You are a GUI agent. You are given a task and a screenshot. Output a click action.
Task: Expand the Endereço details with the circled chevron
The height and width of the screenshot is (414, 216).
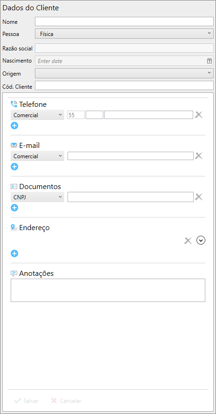(x=201, y=240)
